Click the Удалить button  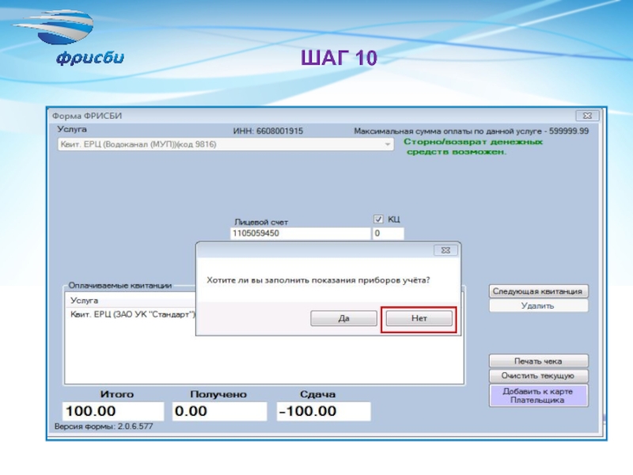pyautogui.click(x=539, y=306)
